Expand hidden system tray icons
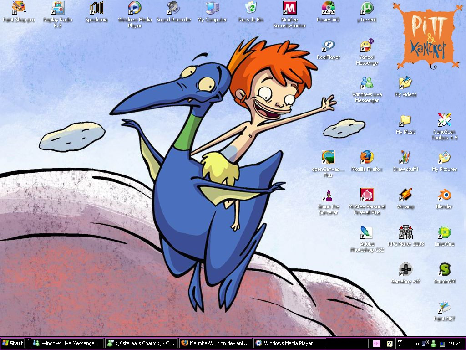Image resolution: width=466 pixels, height=350 pixels. (418, 344)
